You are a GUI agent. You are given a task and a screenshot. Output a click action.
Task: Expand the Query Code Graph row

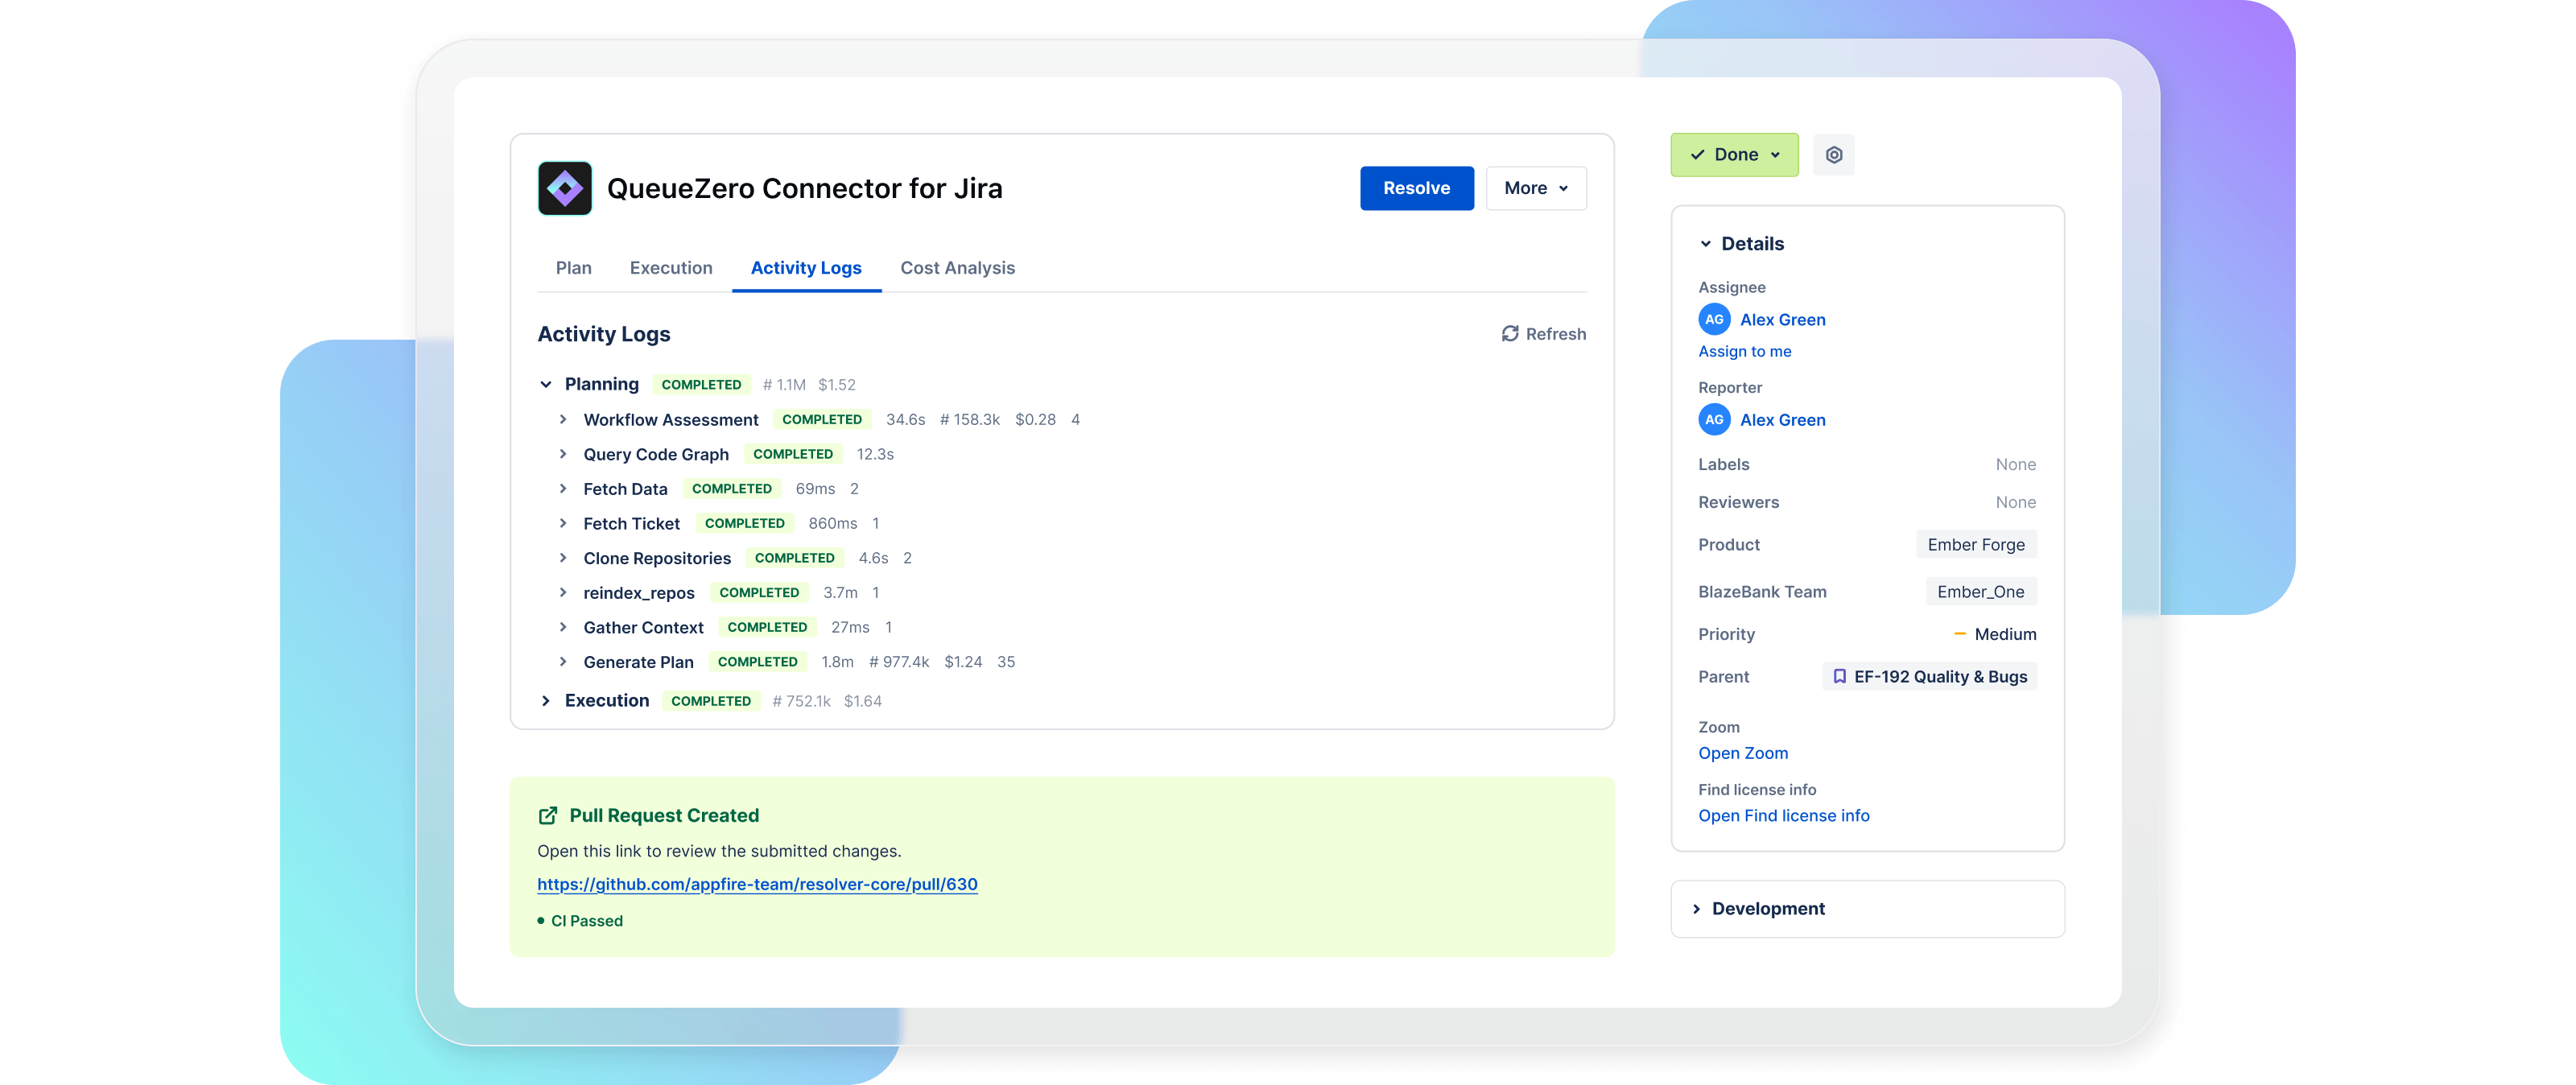click(563, 454)
